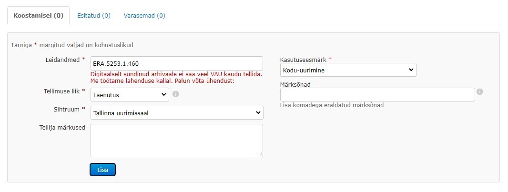Click the info icon next to Märksõnad field
This screenshot has width=508, height=192.
479,91
